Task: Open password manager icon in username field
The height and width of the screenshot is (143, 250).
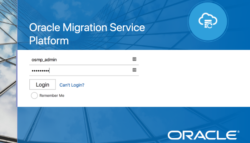Action: 134,59
